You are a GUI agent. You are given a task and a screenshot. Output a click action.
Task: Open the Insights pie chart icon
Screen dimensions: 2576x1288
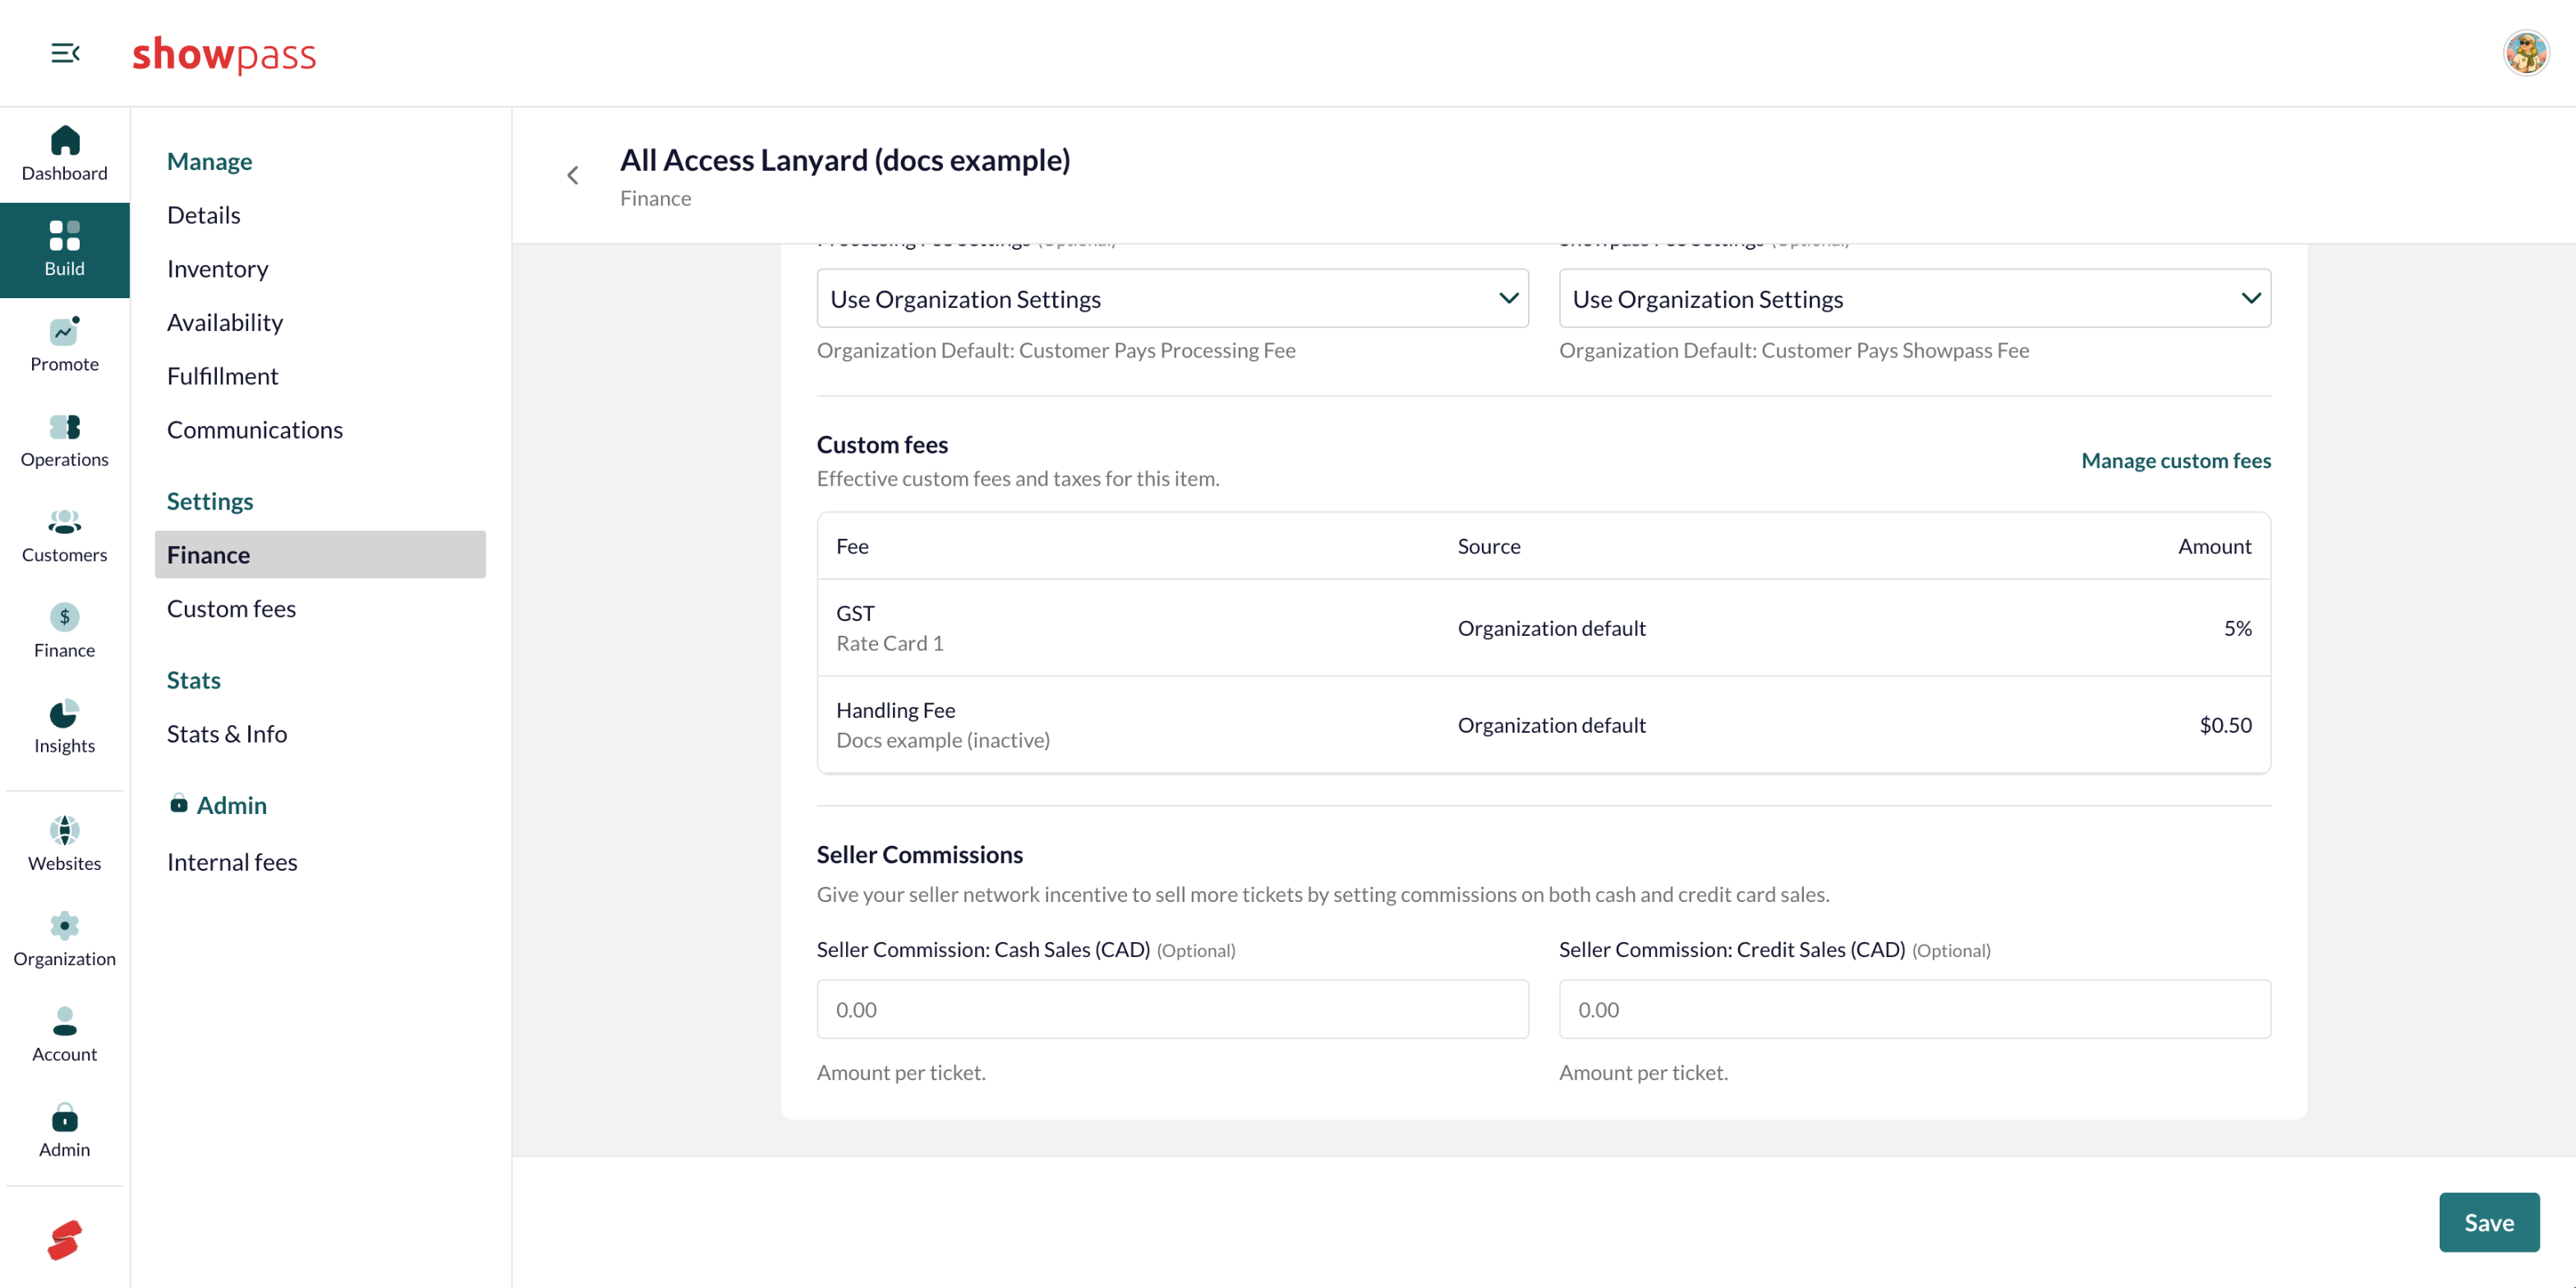point(65,713)
